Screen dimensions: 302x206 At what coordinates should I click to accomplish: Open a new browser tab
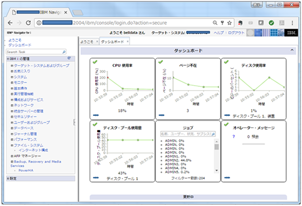click(77, 13)
